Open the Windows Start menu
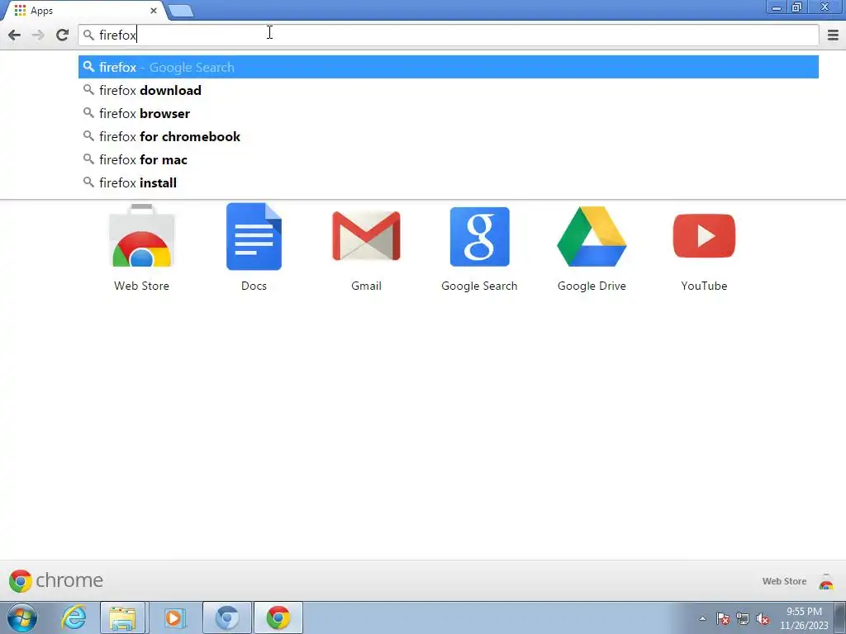Screen dimensions: 846x634 click(22, 617)
